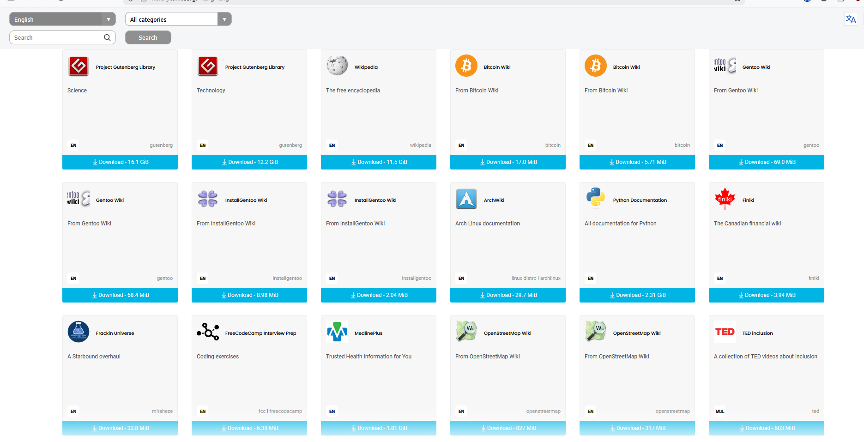Click OpenStreetMap logo on 317 MiB card
The image size is (864, 442).
(x=596, y=332)
